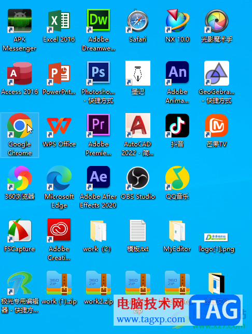Open the APK Messenger shortcut
This screenshot has width=252, height=334.
[x=20, y=21]
